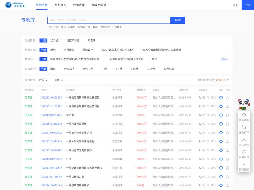The image size is (254, 190).
Task: Favorite star in 杯托 row
Action: tap(228, 159)
